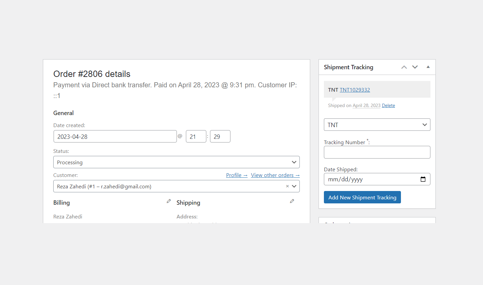The width and height of the screenshot is (483, 285).
Task: Collapse the Shipment Tracking panel
Action: (428, 67)
